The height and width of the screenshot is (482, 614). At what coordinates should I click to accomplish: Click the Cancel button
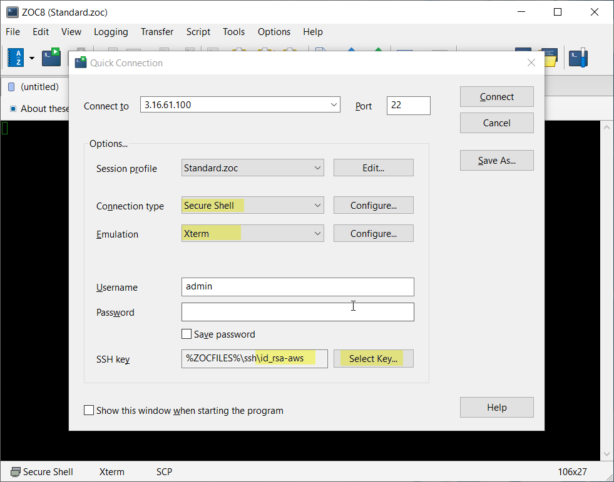pyautogui.click(x=496, y=123)
